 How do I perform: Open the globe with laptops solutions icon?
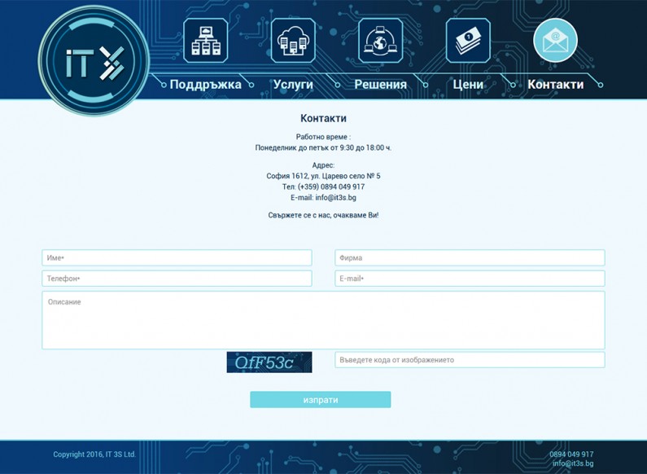[x=380, y=41]
